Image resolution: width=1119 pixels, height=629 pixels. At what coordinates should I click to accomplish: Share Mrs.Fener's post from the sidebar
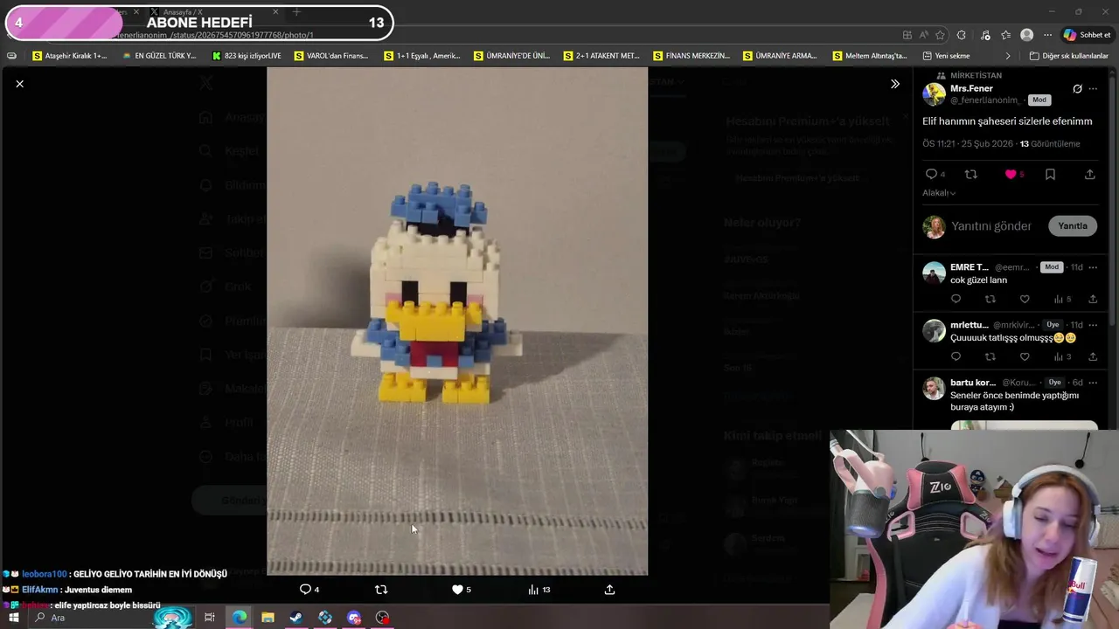click(1089, 174)
